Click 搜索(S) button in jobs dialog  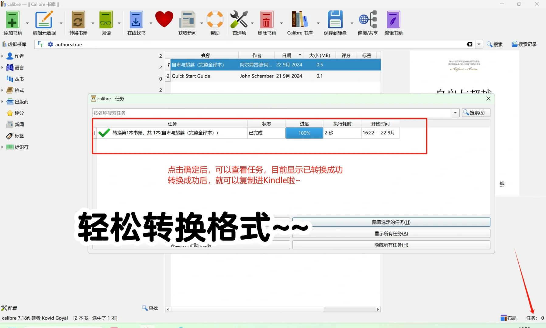(476, 113)
